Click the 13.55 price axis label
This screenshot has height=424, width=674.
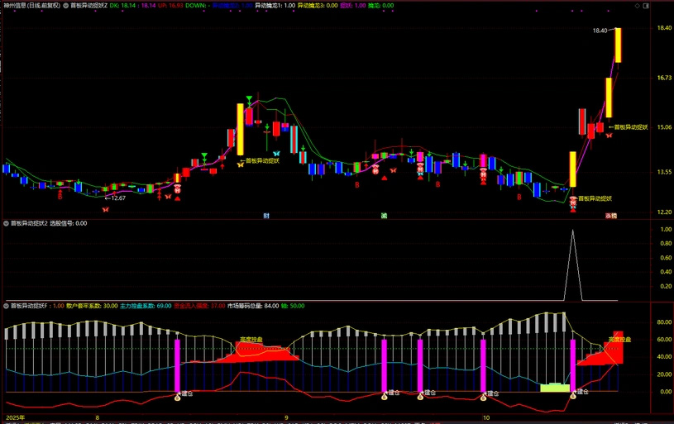pos(664,172)
